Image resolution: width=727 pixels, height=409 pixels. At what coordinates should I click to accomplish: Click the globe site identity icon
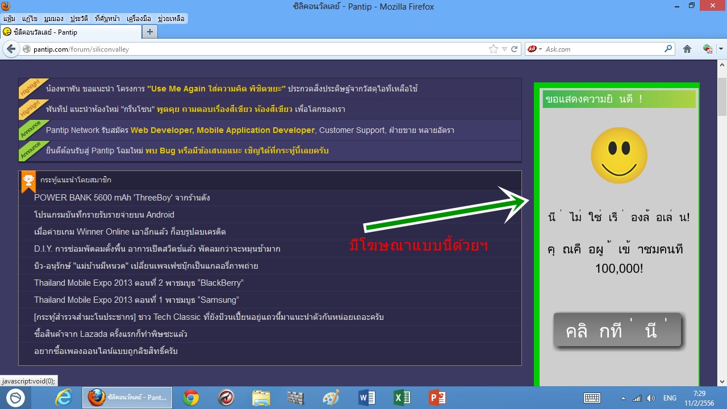point(27,49)
